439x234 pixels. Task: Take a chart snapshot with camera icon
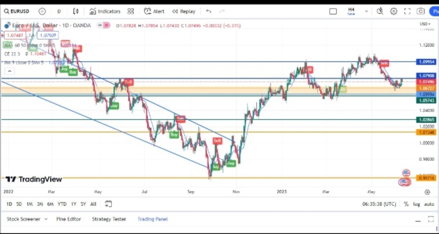[x=420, y=12]
